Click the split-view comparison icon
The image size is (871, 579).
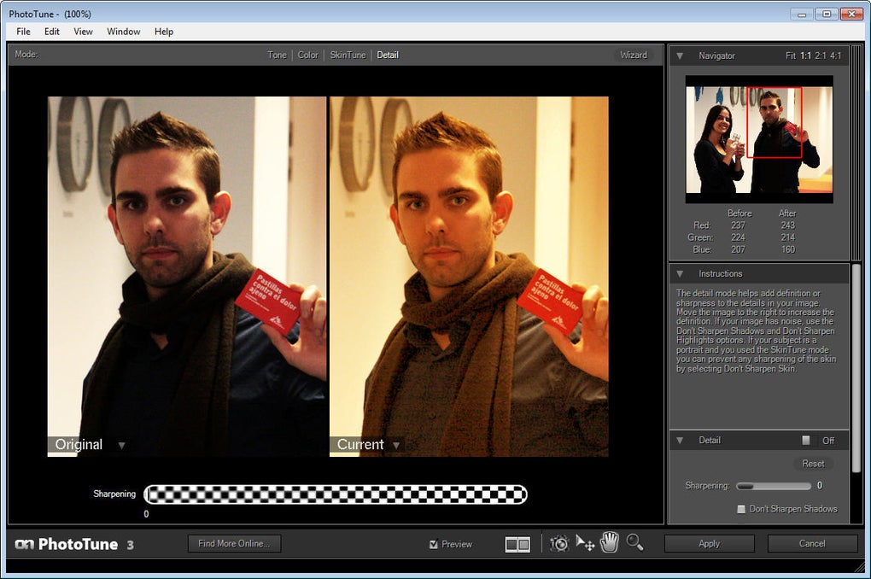coord(517,542)
